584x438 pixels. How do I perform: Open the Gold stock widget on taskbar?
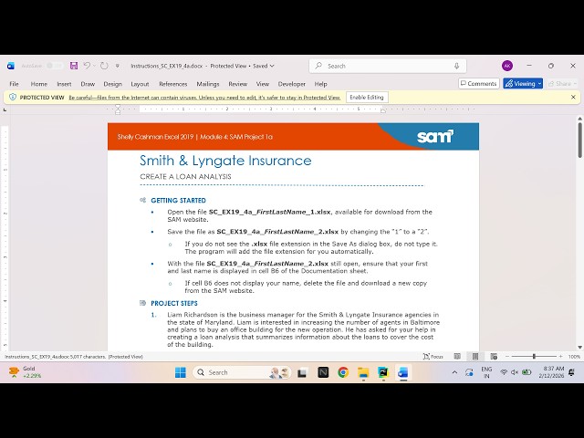(25, 372)
